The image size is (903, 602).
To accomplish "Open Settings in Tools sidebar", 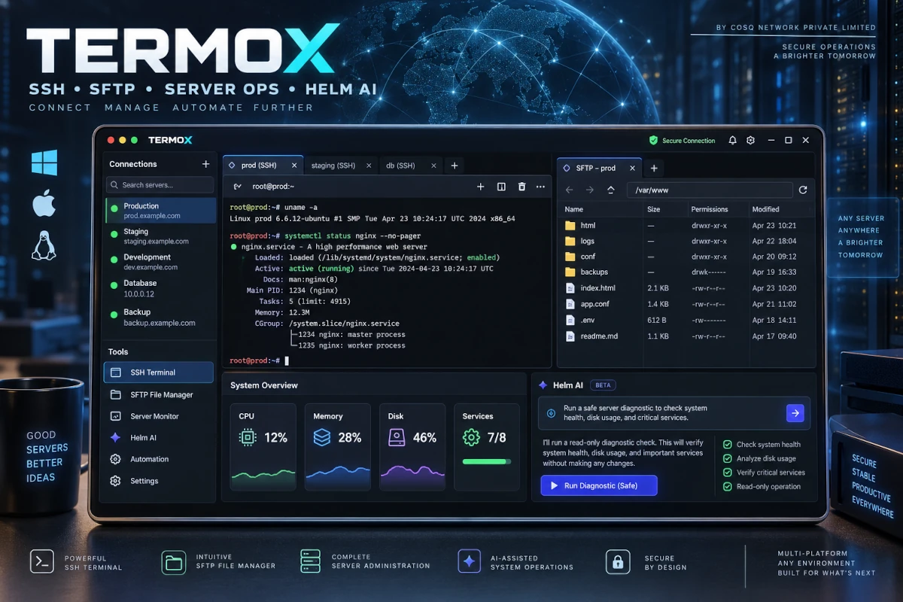I will pos(159,481).
